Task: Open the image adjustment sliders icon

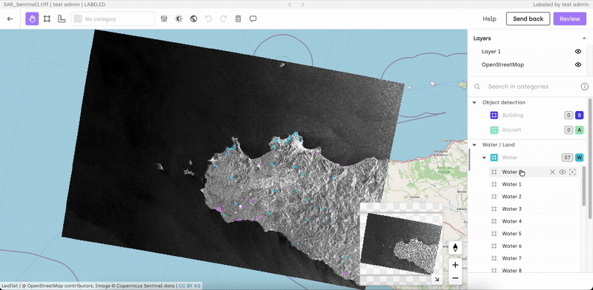Action: click(164, 19)
